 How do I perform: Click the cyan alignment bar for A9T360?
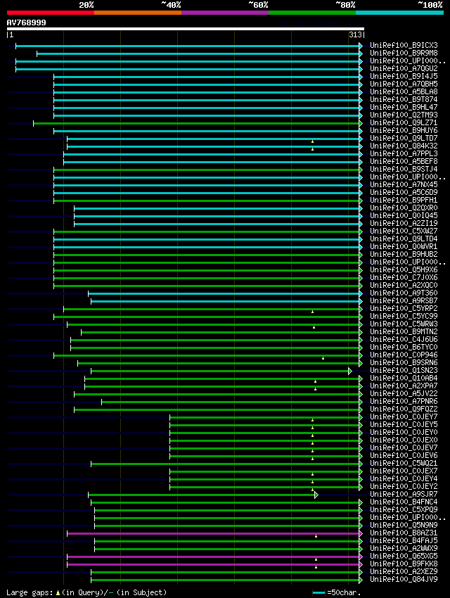click(x=224, y=293)
